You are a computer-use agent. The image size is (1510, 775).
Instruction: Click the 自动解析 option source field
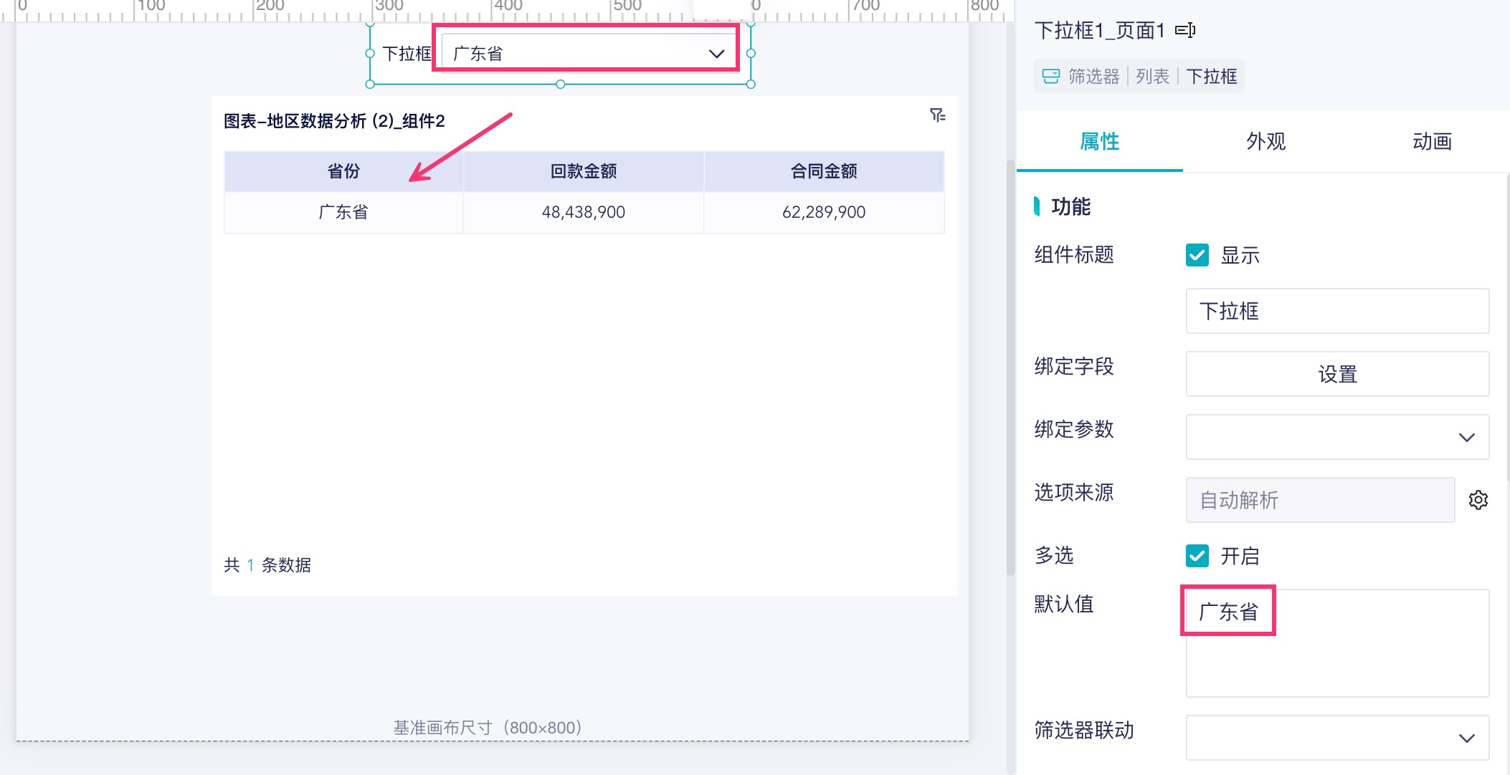click(x=1319, y=500)
